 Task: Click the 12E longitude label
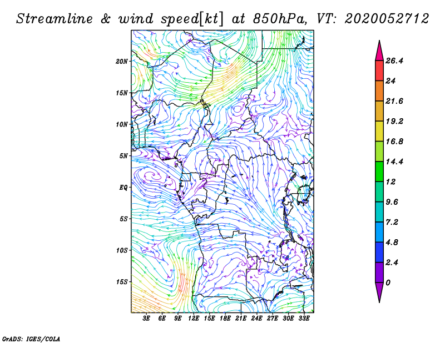[x=194, y=319]
